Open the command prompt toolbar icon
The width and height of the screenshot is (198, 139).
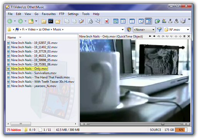50,21
